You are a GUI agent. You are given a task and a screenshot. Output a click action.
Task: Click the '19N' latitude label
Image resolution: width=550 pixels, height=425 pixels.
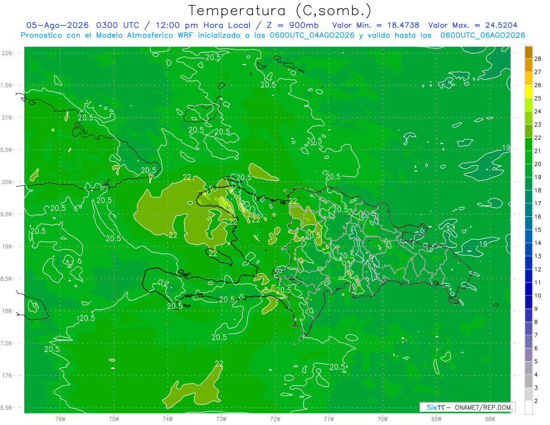[x=7, y=247]
